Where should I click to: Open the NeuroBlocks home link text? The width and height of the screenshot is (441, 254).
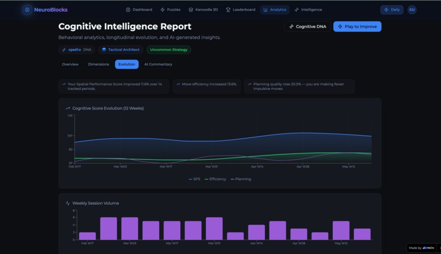click(51, 9)
